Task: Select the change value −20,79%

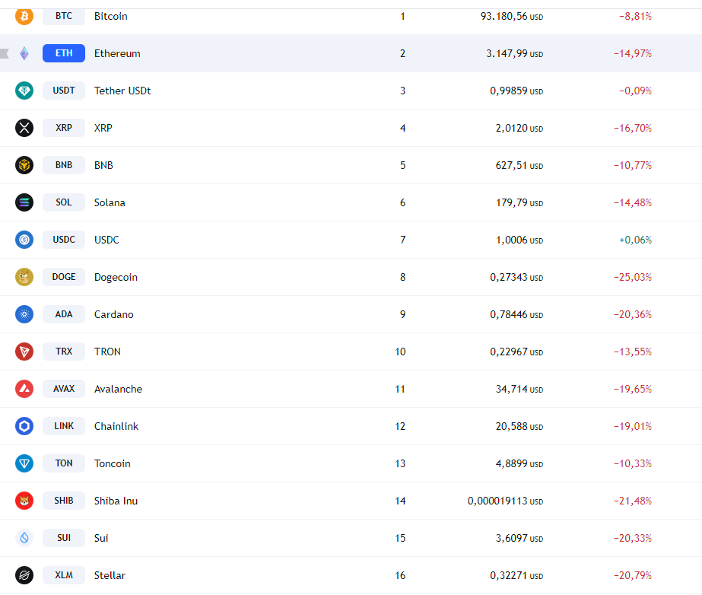Action: 633,575
